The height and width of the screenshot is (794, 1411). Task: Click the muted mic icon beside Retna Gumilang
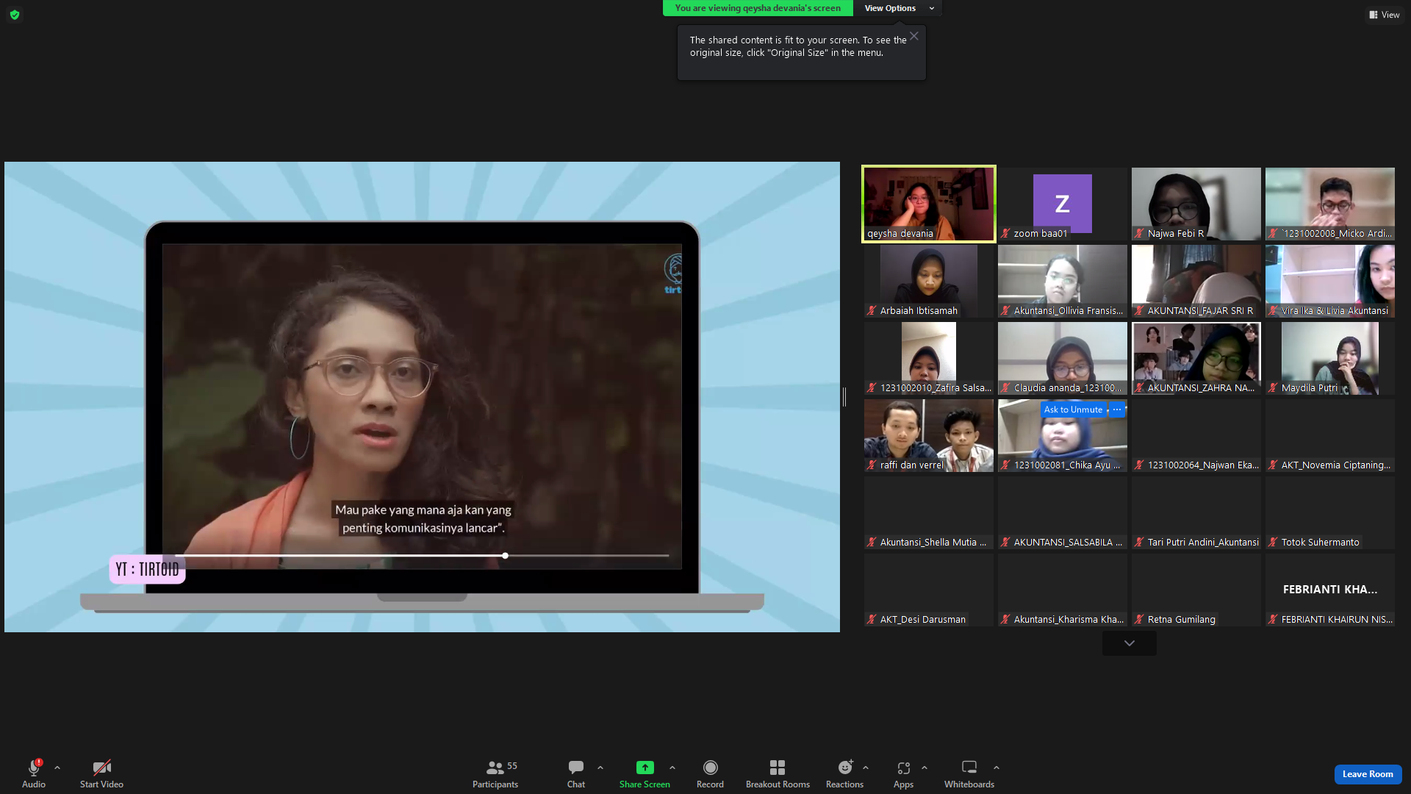click(1139, 620)
